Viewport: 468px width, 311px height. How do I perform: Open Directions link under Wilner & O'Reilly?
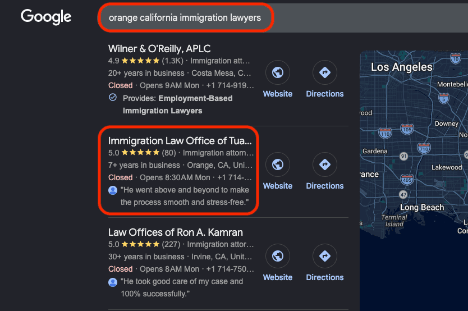point(325,94)
